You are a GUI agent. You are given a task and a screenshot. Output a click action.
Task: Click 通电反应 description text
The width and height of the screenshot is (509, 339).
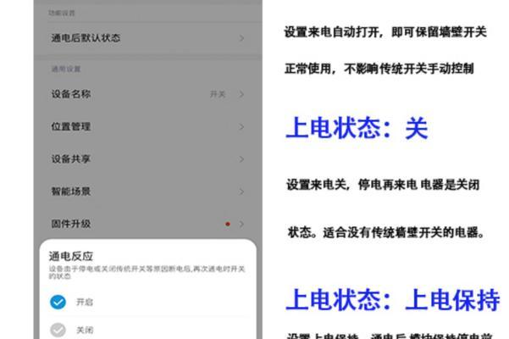pos(147,272)
